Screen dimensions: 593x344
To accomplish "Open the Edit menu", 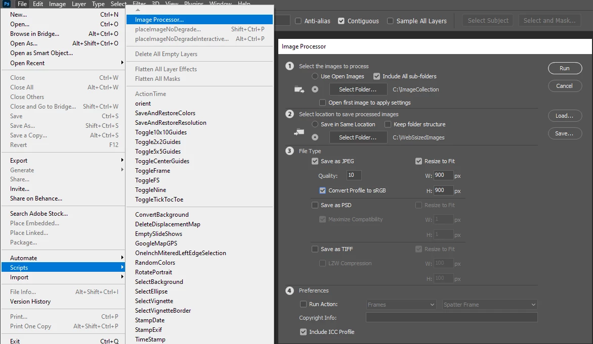I will click(38, 4).
